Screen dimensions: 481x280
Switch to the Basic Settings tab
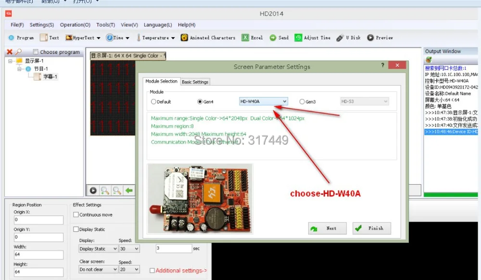[195, 82]
